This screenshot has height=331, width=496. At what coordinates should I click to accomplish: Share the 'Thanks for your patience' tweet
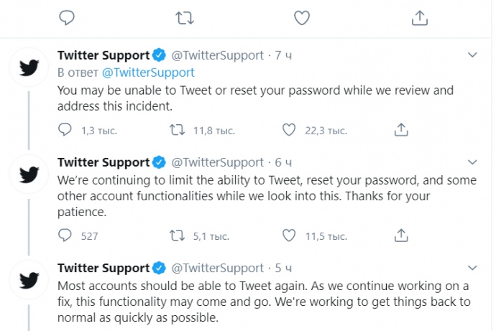click(x=401, y=235)
